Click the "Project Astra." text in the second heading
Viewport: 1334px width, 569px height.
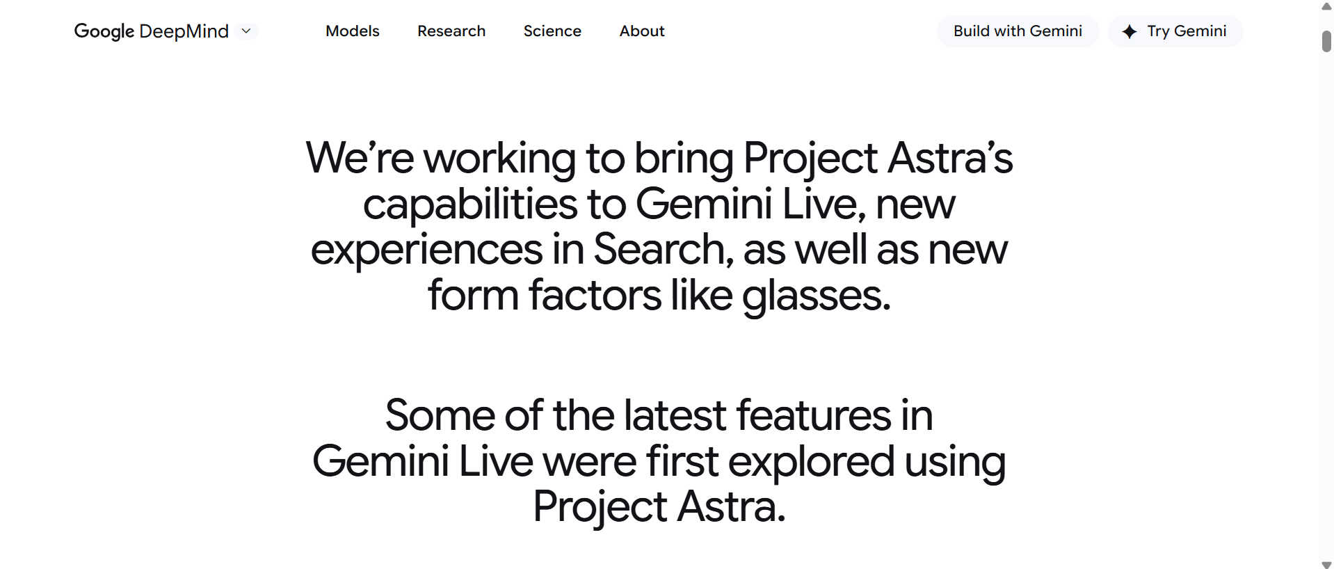pos(659,507)
